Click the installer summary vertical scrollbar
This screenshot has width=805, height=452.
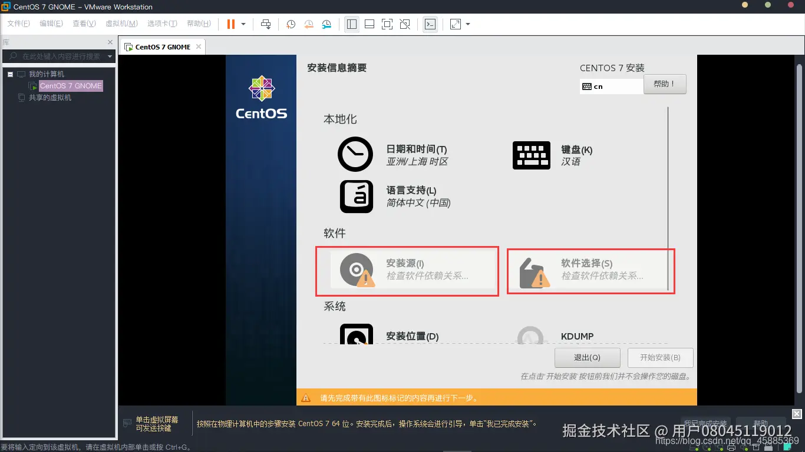click(x=668, y=199)
